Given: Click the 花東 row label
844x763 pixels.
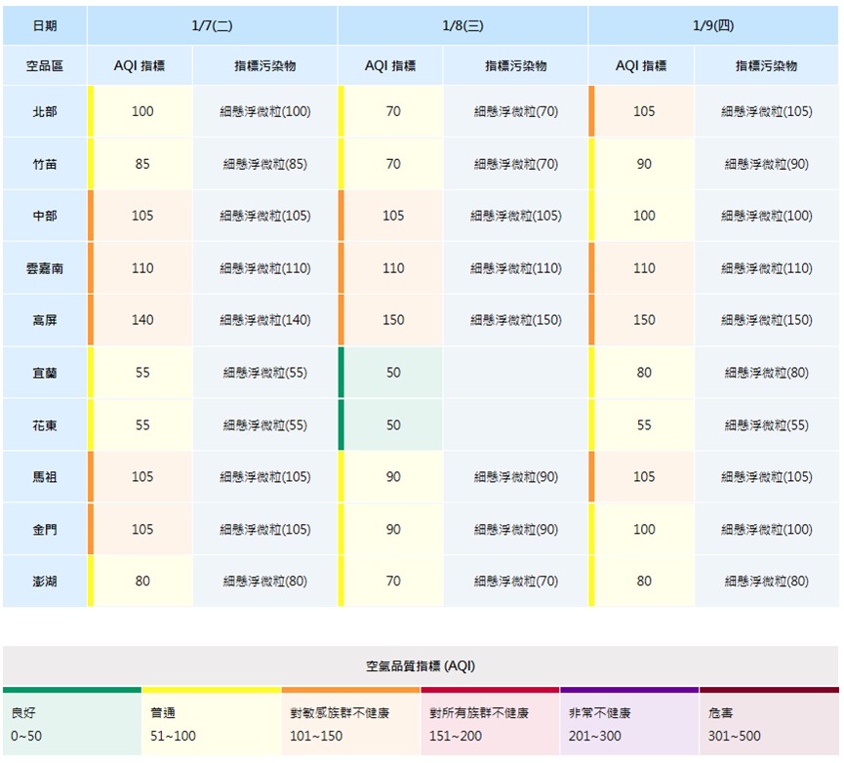Looking at the screenshot, I should pos(45,425).
